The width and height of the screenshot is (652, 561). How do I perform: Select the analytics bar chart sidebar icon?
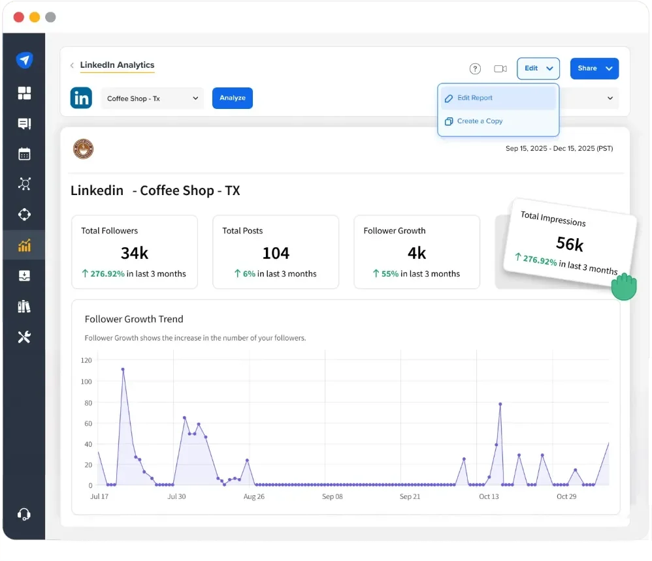tap(24, 246)
